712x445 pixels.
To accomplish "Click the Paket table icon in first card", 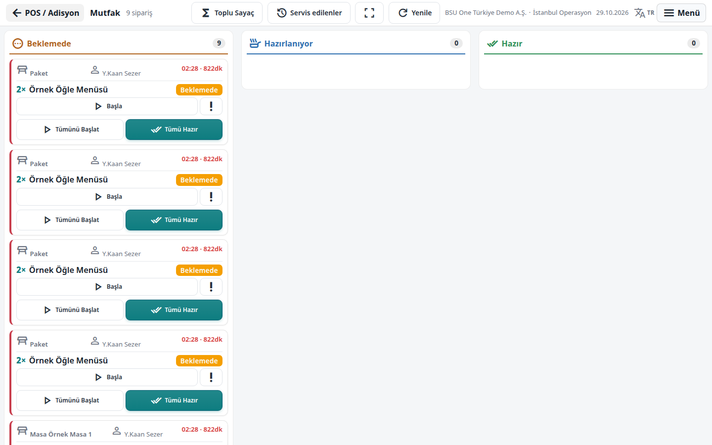I will [22, 70].
